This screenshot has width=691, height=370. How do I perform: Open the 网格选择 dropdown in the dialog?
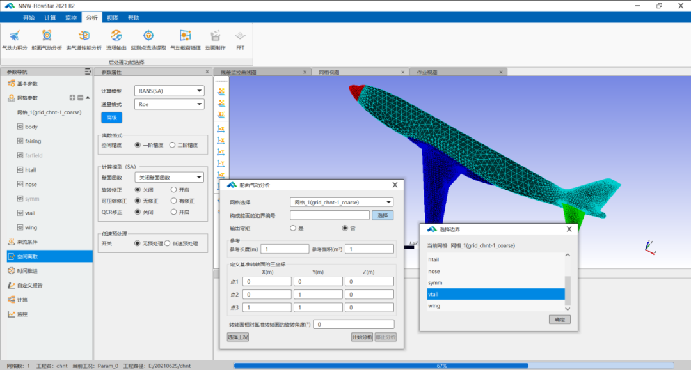click(x=342, y=202)
